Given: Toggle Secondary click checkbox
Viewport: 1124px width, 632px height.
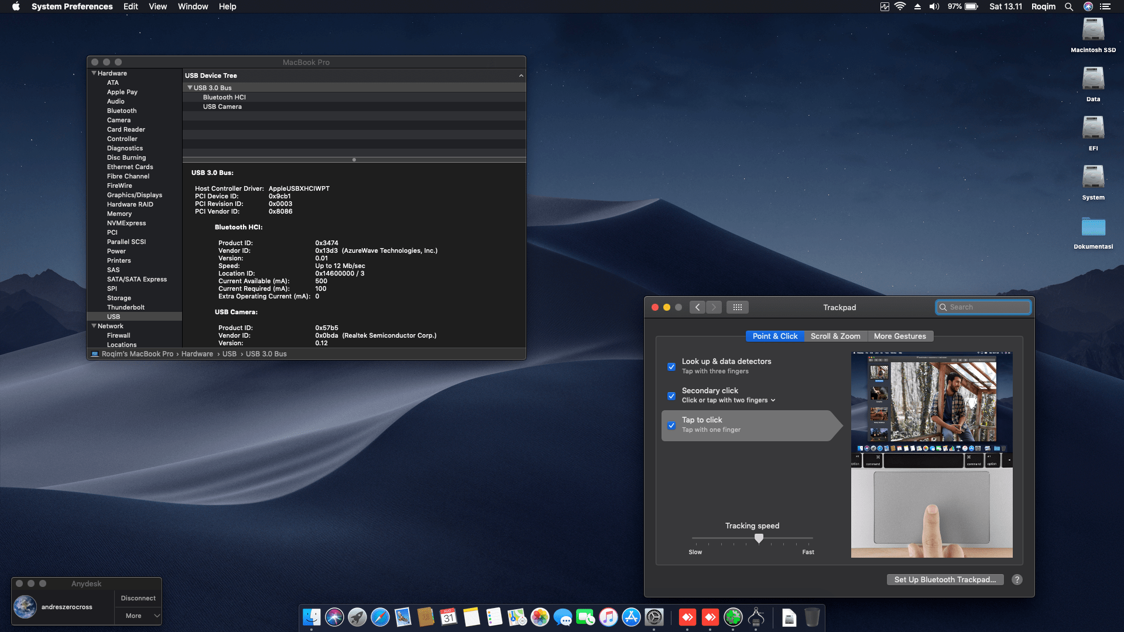Looking at the screenshot, I should pyautogui.click(x=671, y=396).
